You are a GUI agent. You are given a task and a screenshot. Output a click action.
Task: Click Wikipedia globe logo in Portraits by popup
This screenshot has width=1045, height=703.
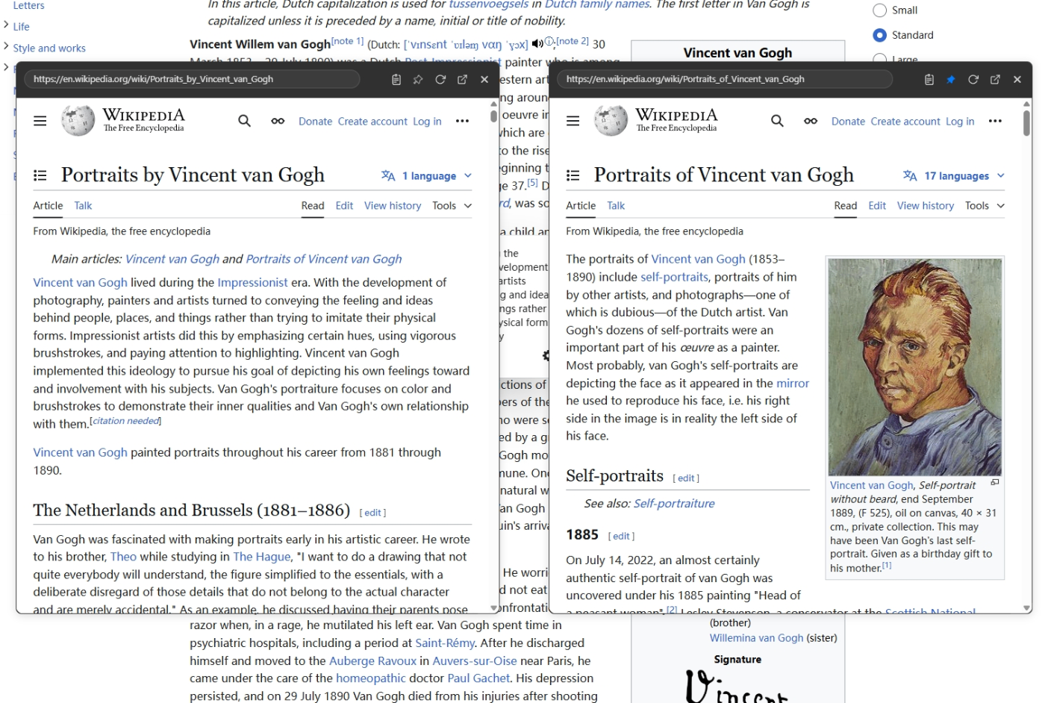[x=78, y=120]
